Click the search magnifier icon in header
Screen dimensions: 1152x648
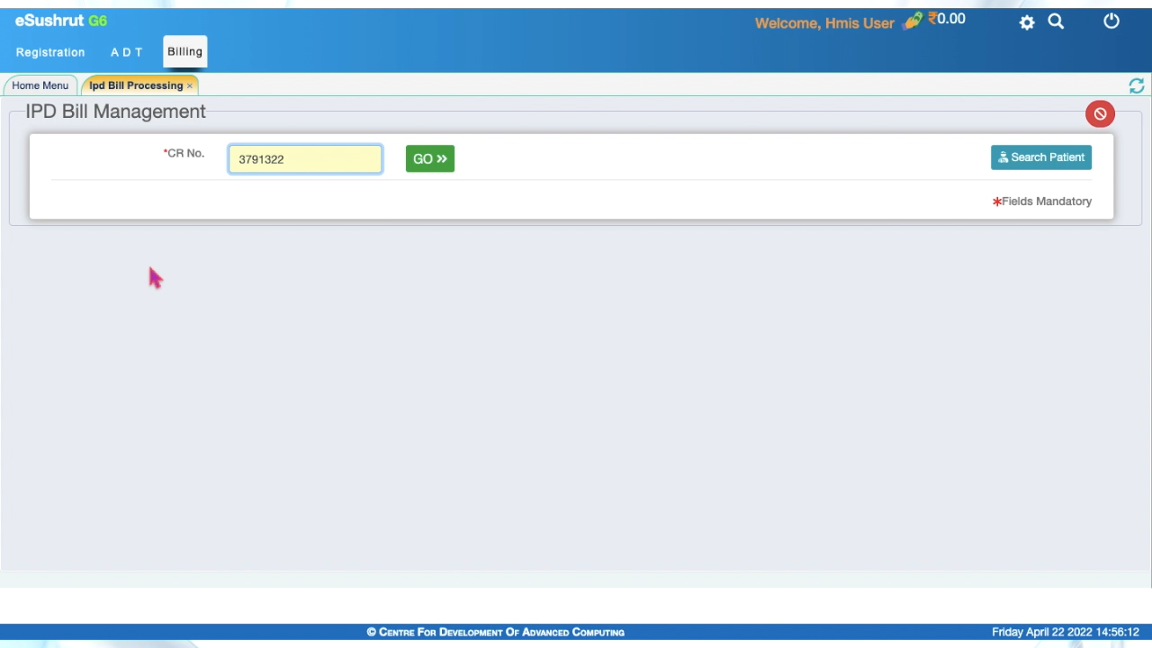[1056, 22]
